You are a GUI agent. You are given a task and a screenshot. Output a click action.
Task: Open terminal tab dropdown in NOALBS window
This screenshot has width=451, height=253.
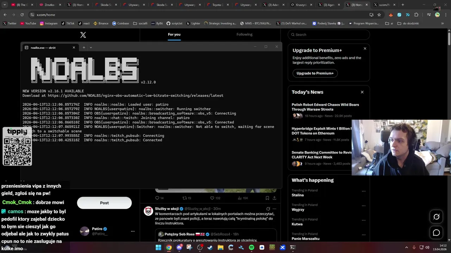(91, 47)
